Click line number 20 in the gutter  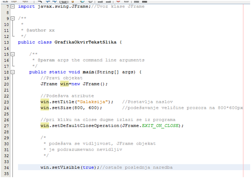coord(6,84)
